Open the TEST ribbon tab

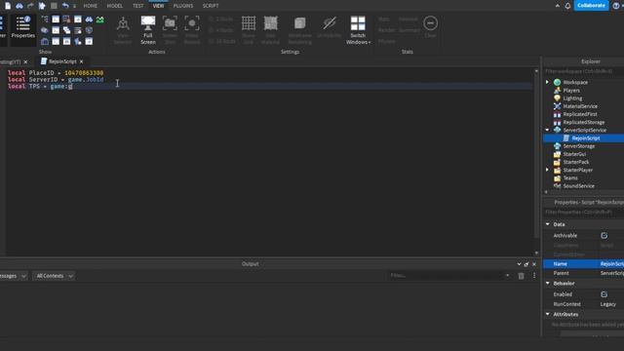[138, 6]
